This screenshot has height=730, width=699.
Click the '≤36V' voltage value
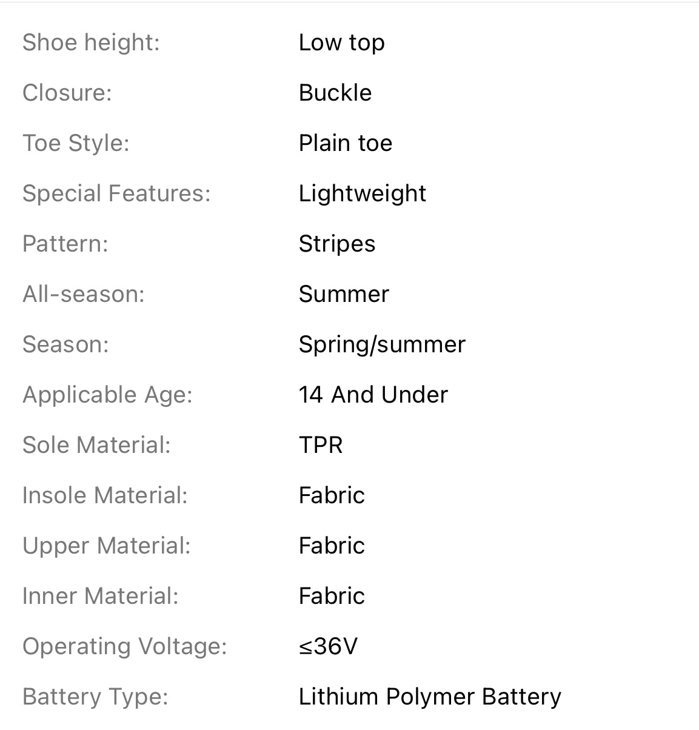point(328,646)
